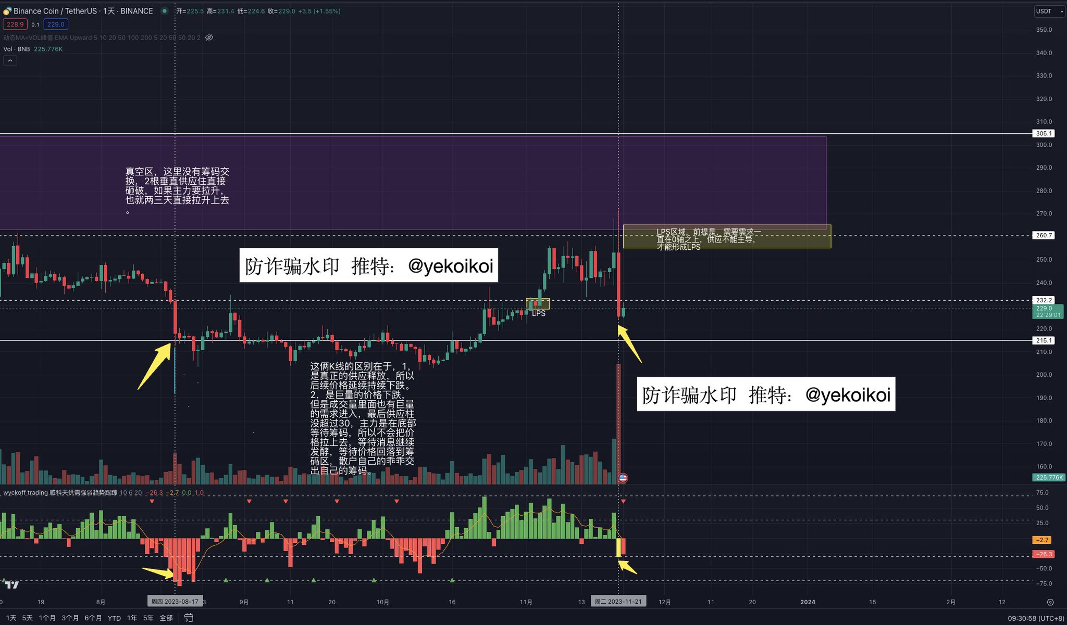This screenshot has height=625, width=1067.
Task: Open the 09:30:58 (UTC+8) timezone menu
Action: click(1036, 618)
